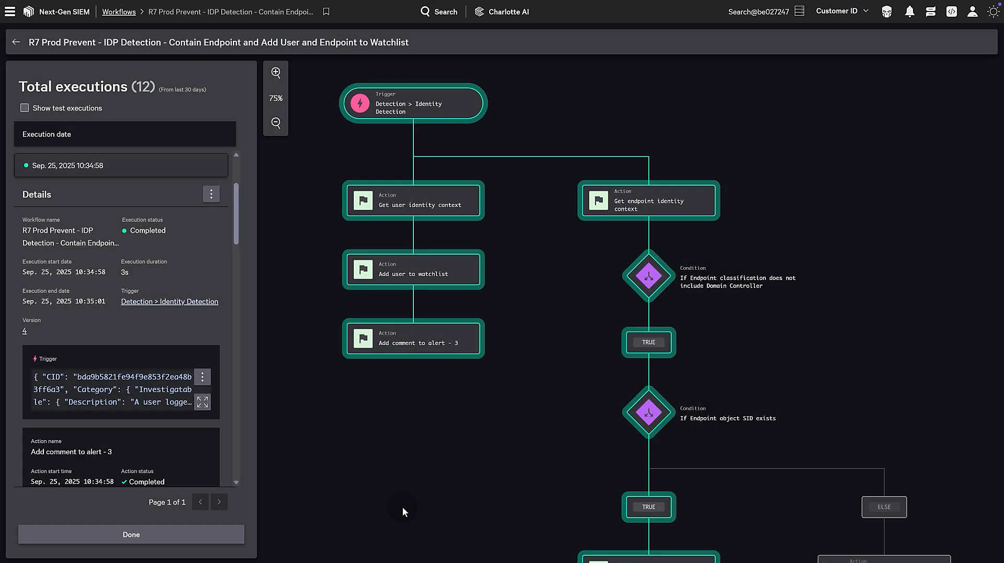Open the hamburger navigation menu
This screenshot has width=1004, height=563.
tap(10, 12)
